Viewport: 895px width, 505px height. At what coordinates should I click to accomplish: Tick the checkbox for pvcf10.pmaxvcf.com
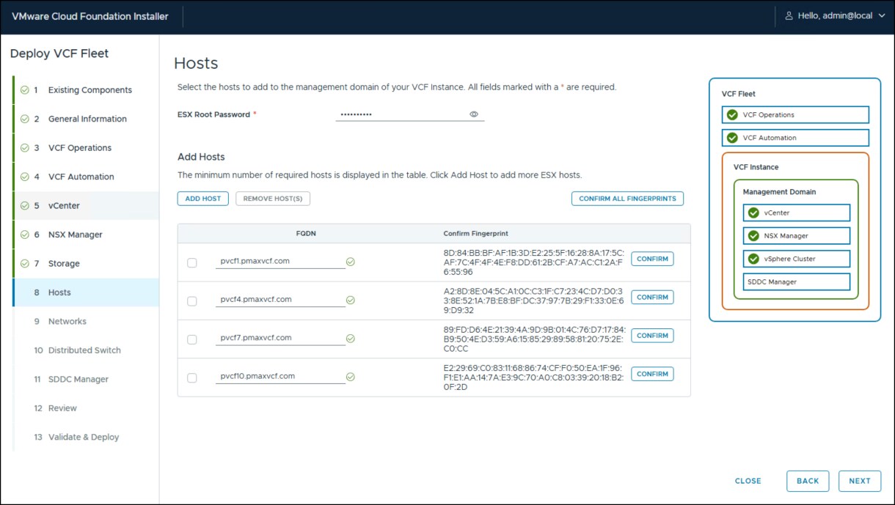pyautogui.click(x=192, y=378)
